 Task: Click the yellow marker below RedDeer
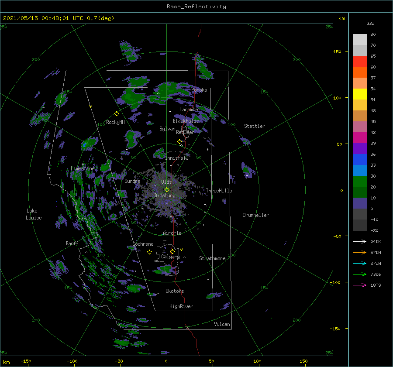(179, 142)
